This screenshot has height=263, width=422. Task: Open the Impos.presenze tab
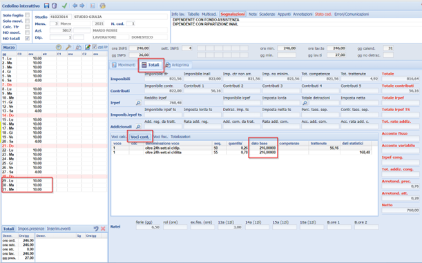click(31, 228)
